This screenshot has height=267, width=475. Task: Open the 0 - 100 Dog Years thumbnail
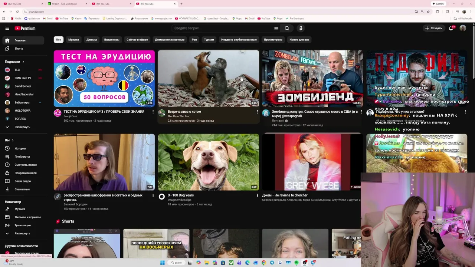(209, 162)
